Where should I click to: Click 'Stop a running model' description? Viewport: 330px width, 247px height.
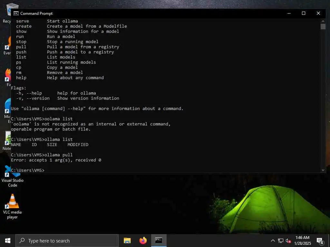(x=73, y=41)
